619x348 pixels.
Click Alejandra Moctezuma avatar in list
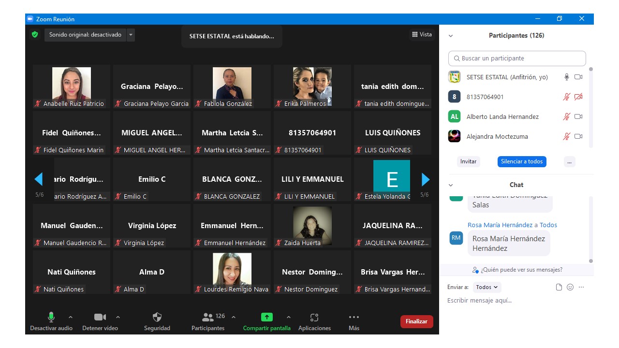pyautogui.click(x=454, y=136)
